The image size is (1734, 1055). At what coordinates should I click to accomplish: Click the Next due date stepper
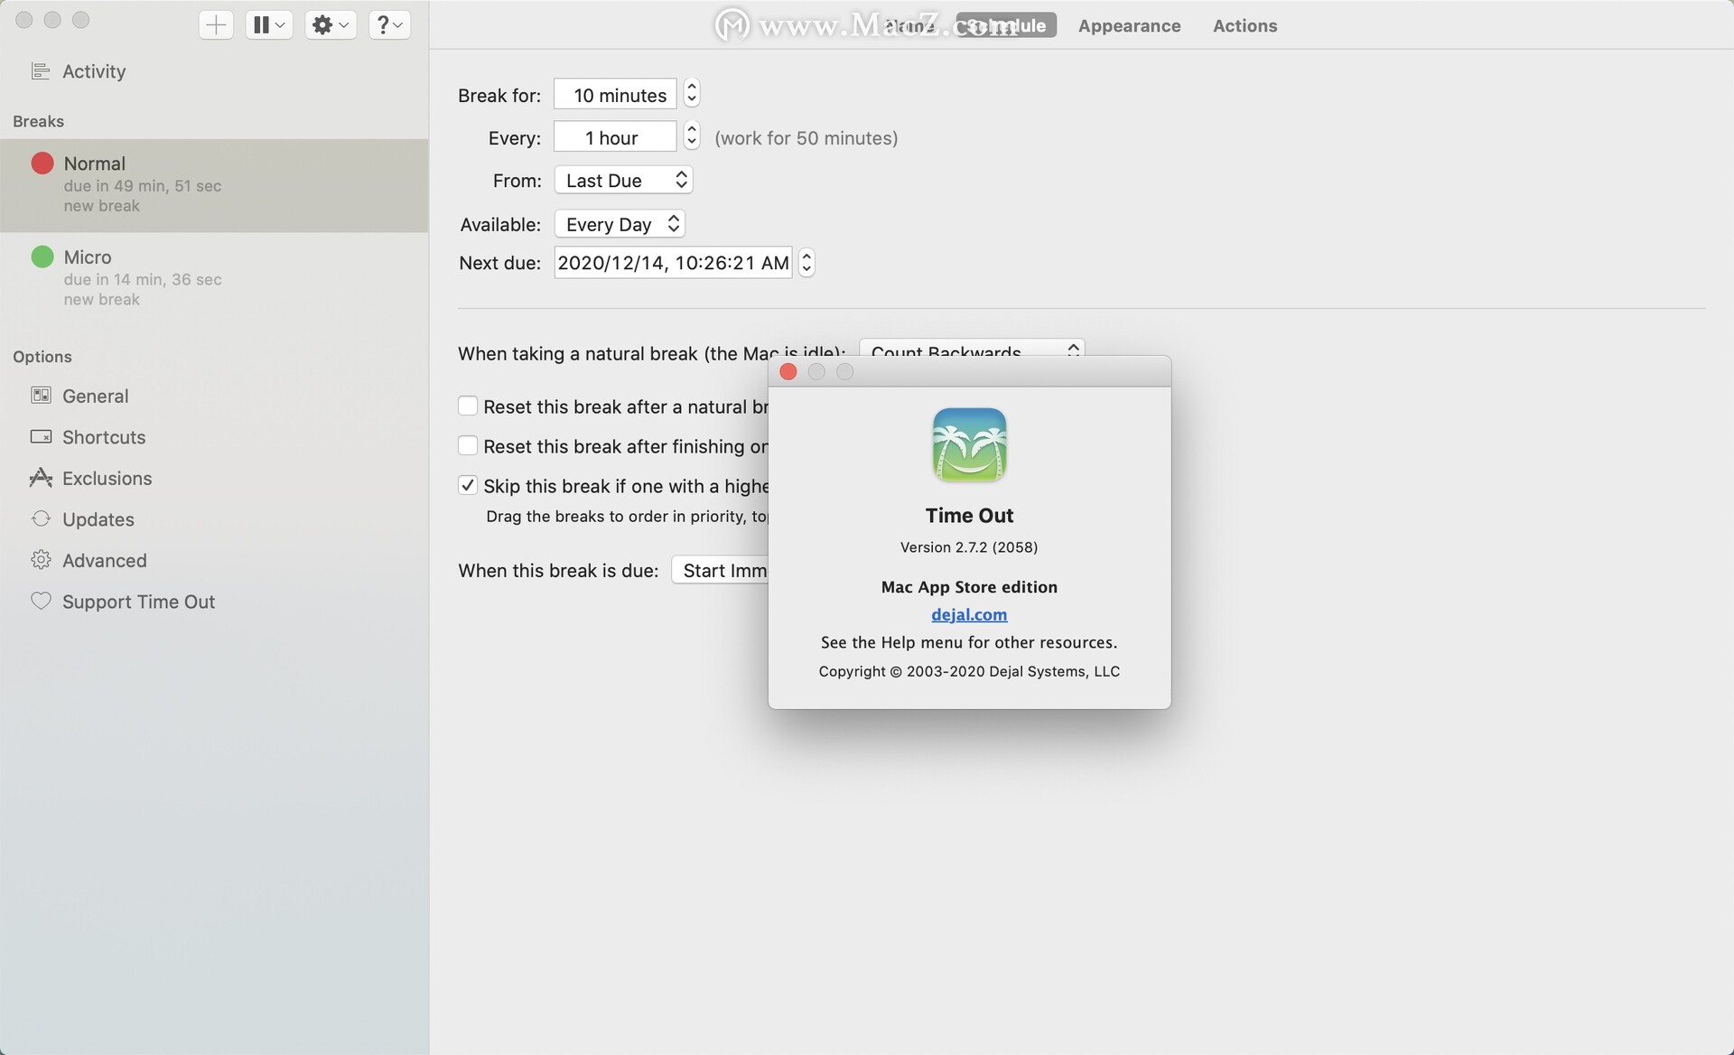pos(806,262)
